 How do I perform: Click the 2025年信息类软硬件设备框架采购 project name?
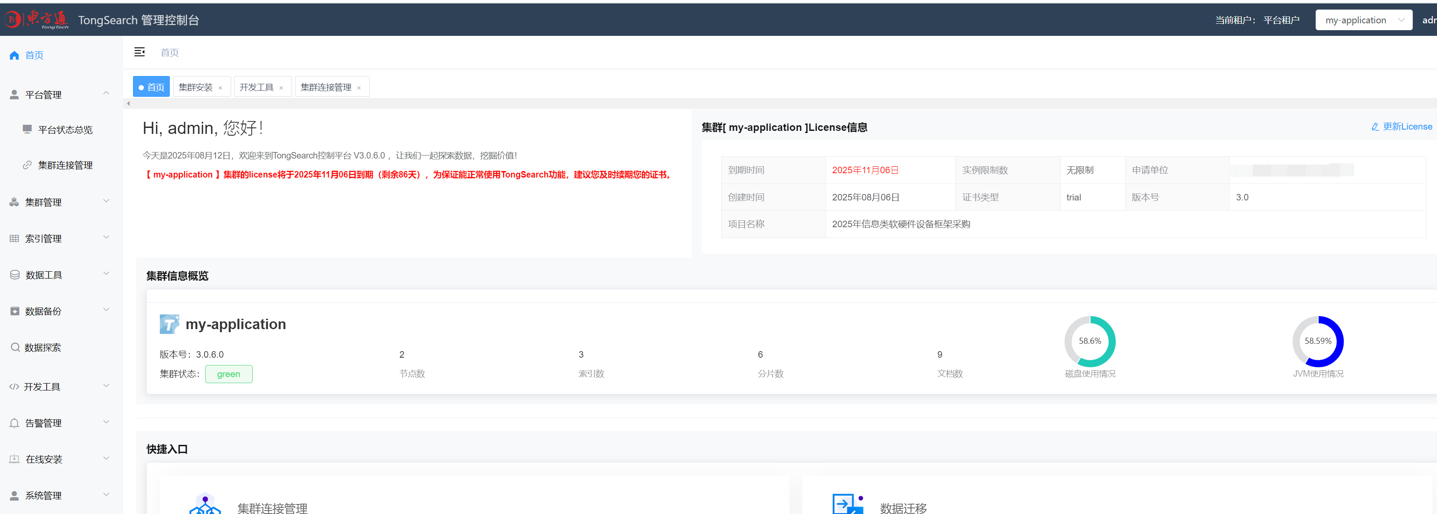pyautogui.click(x=901, y=224)
